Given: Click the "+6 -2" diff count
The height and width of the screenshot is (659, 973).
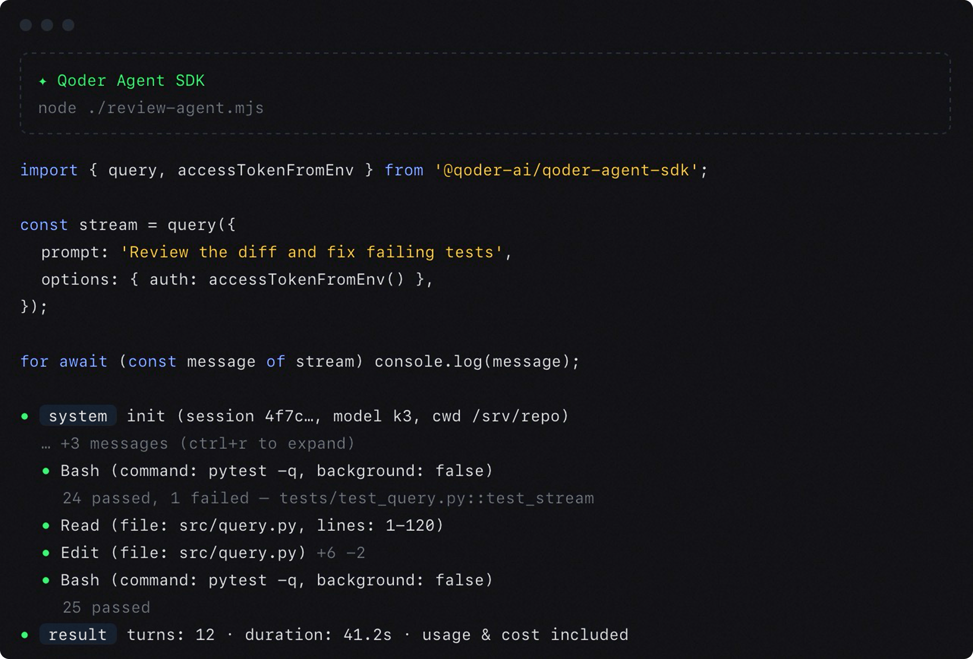Looking at the screenshot, I should (341, 553).
